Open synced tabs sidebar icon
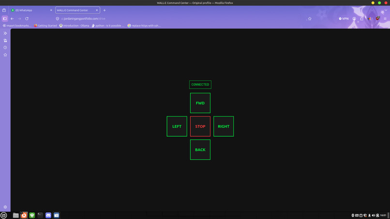390x219 pixels. [x=5, y=40]
